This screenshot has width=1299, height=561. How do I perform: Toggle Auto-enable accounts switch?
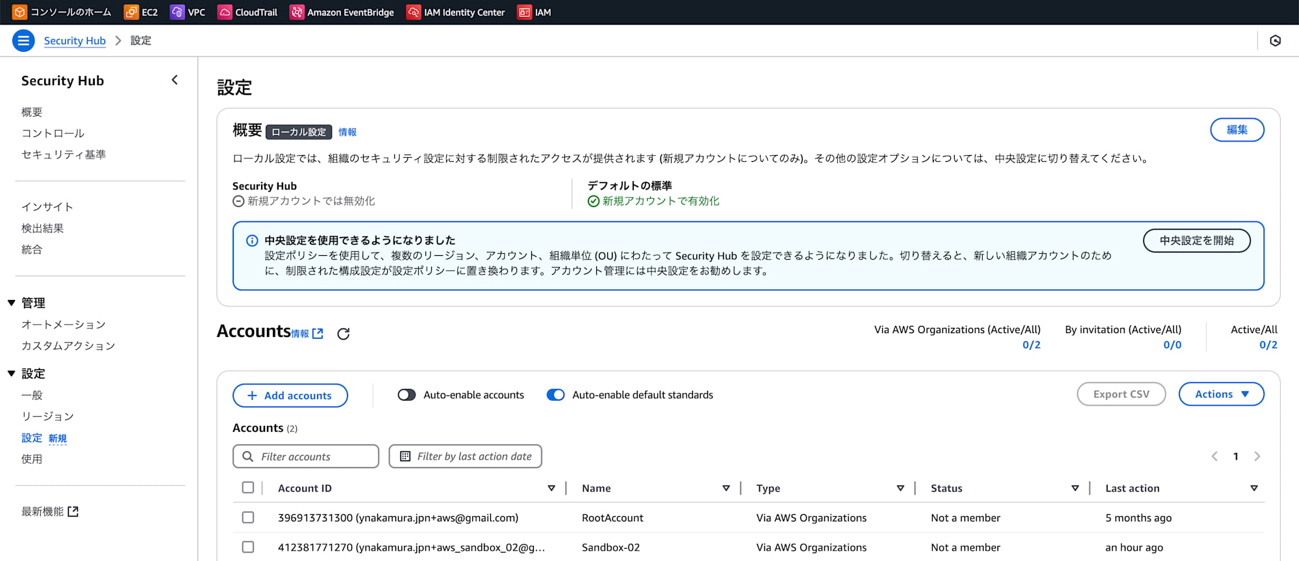click(407, 395)
